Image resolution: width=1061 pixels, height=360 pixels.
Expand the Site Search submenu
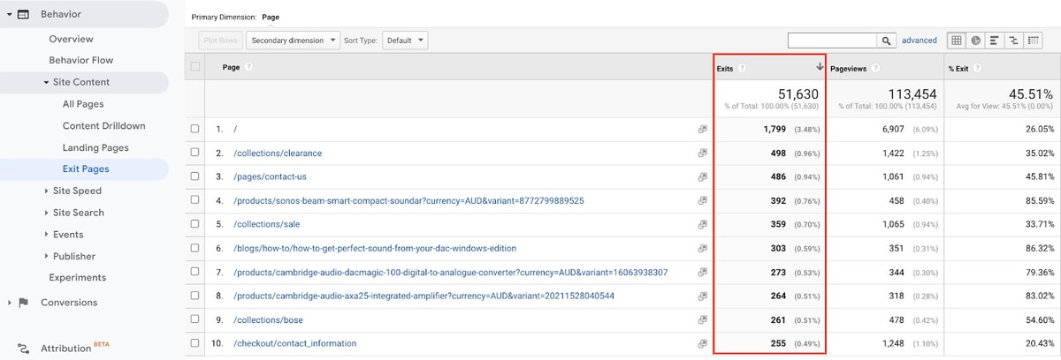[x=46, y=213]
